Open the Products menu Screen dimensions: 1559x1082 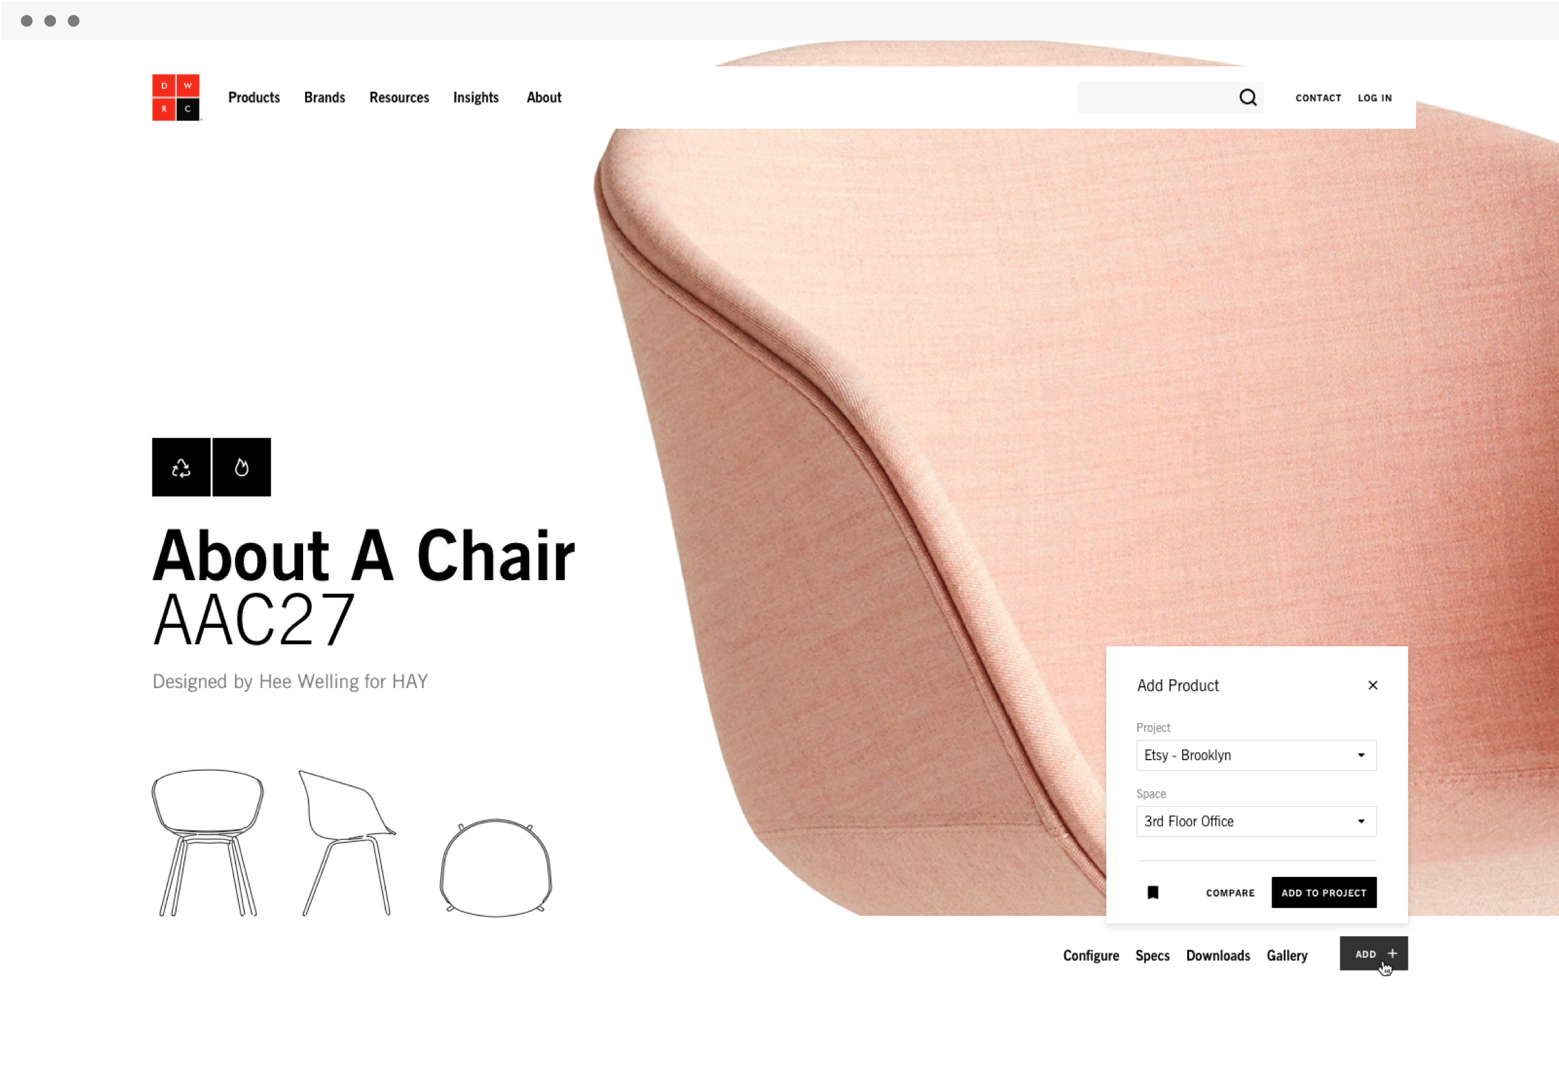[254, 98]
